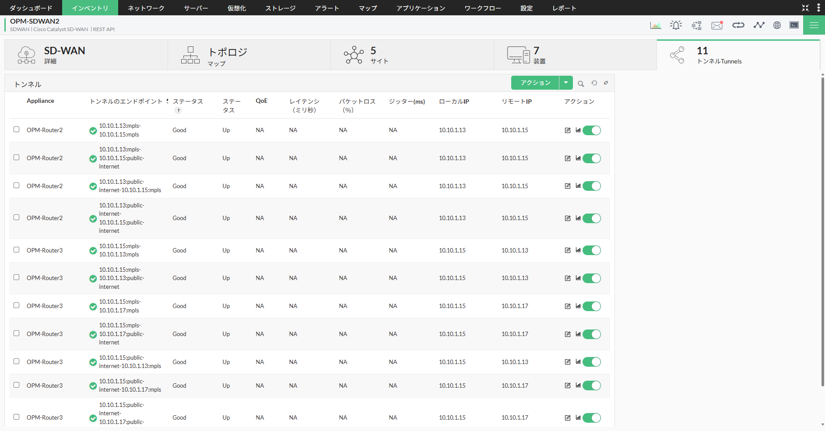825x431 pixels.
Task: View graph for 10.10.1.15:mpls-10.10.1.17:mpls tunnel
Action: [578, 306]
